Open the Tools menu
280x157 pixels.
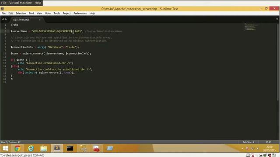coord(56,14)
